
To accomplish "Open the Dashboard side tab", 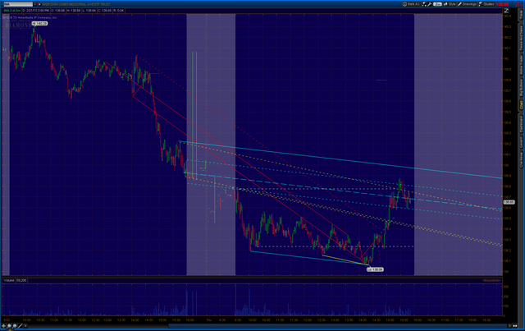I will point(521,124).
